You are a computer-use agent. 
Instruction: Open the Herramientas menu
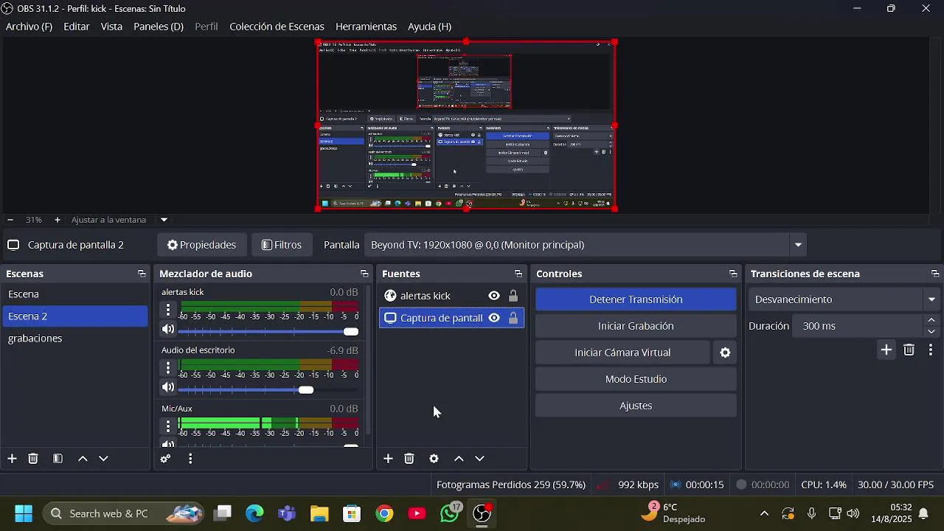click(366, 27)
